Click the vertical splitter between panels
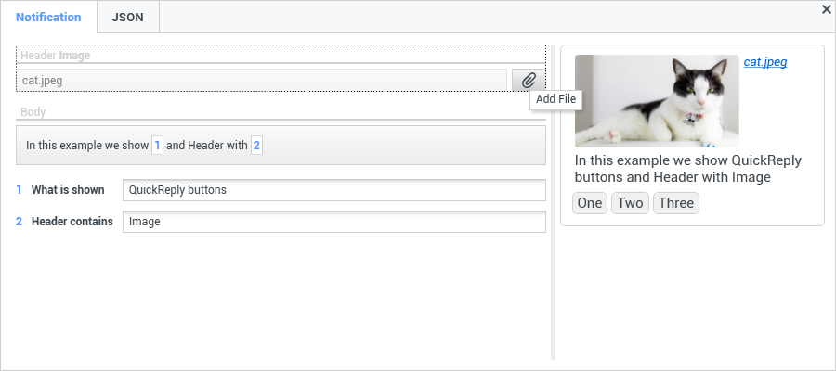 click(553, 202)
